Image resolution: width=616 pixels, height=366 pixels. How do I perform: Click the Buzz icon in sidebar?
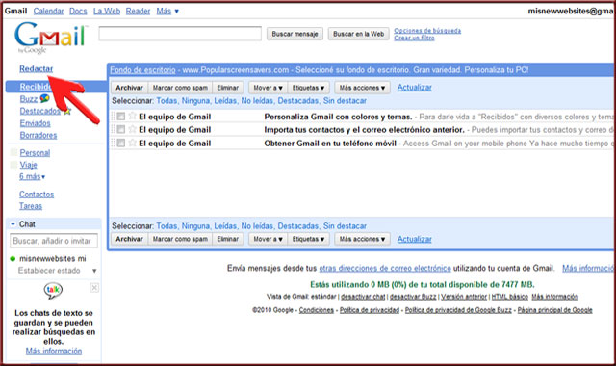(45, 98)
